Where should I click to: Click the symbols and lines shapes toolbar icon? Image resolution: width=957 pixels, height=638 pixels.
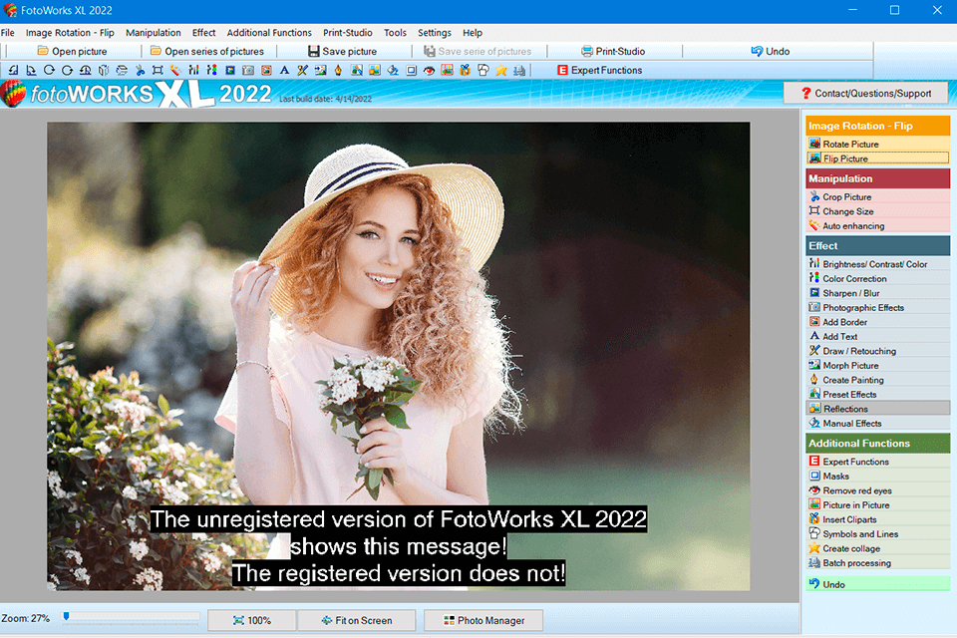pyautogui.click(x=483, y=70)
